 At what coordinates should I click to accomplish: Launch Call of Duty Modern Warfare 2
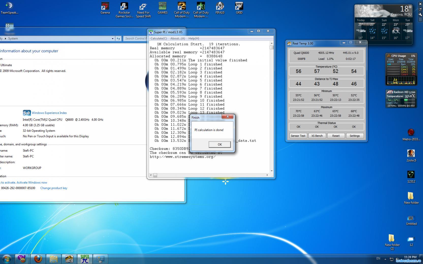tap(182, 10)
